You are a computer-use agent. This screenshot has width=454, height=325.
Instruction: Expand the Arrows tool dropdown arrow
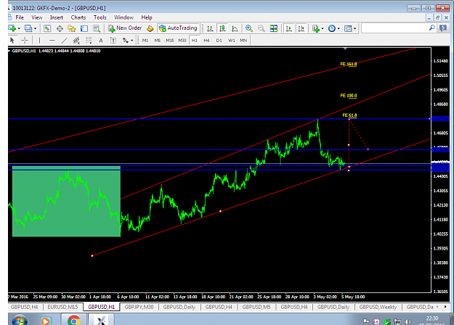[131, 40]
